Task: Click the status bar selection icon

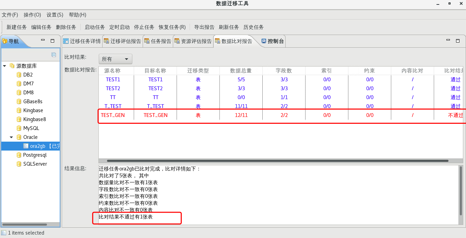Action: [3, 233]
